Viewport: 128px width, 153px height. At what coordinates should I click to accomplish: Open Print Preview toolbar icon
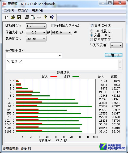33,17
